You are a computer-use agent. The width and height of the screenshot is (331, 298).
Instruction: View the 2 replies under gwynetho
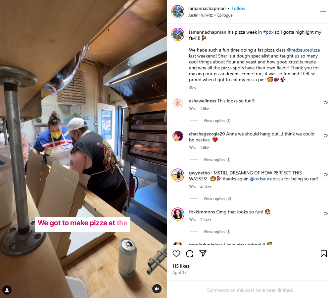coord(217,199)
